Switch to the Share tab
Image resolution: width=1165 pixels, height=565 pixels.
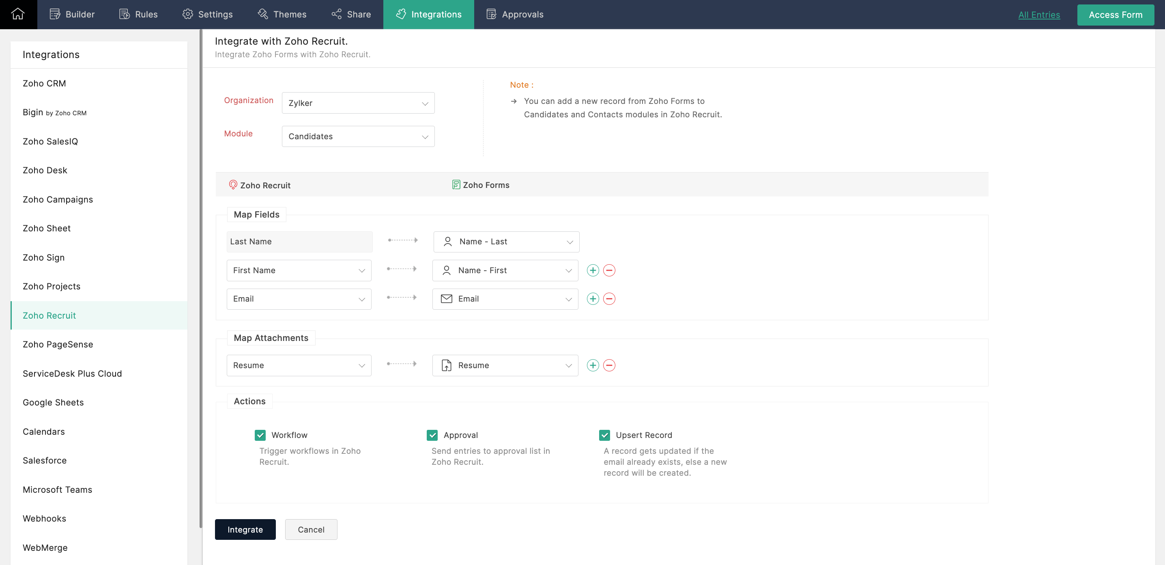351,15
